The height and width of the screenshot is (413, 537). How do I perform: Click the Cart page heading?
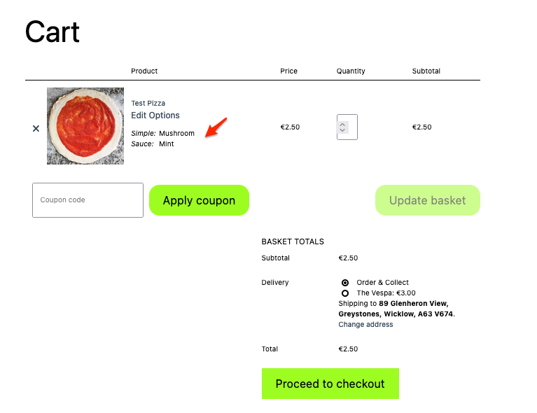pos(53,32)
